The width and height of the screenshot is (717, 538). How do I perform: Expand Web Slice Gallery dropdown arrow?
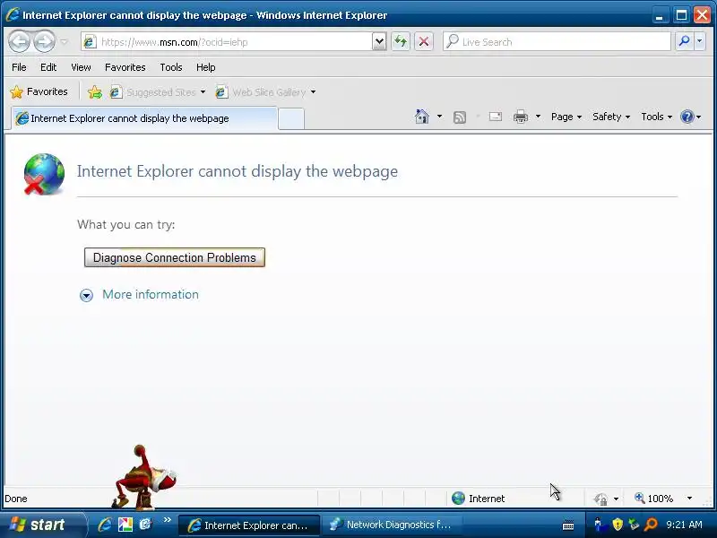pos(313,92)
